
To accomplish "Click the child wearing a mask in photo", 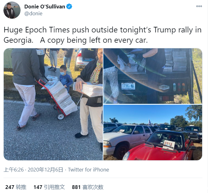I will [65, 78].
